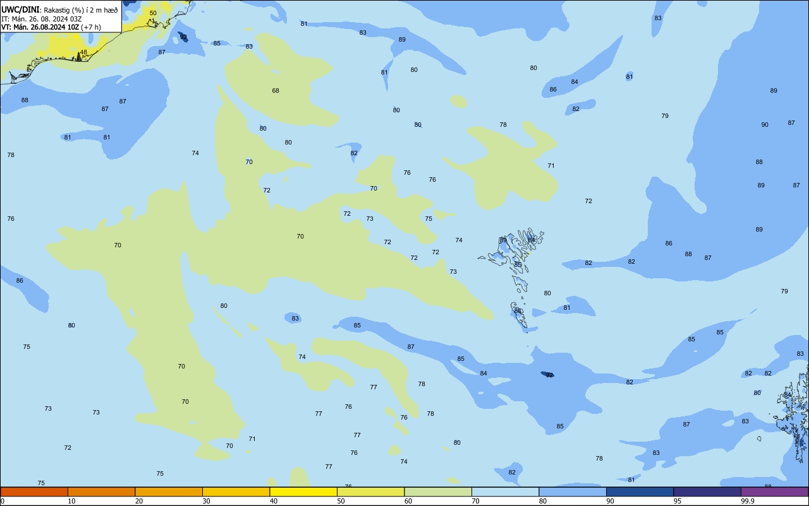Click the 10–20 orange legend swatch
The image size is (809, 506).
(x=101, y=491)
